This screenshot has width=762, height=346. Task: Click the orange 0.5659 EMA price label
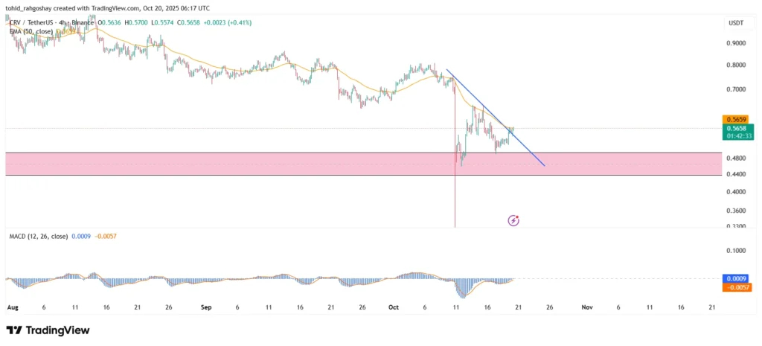click(x=735, y=120)
